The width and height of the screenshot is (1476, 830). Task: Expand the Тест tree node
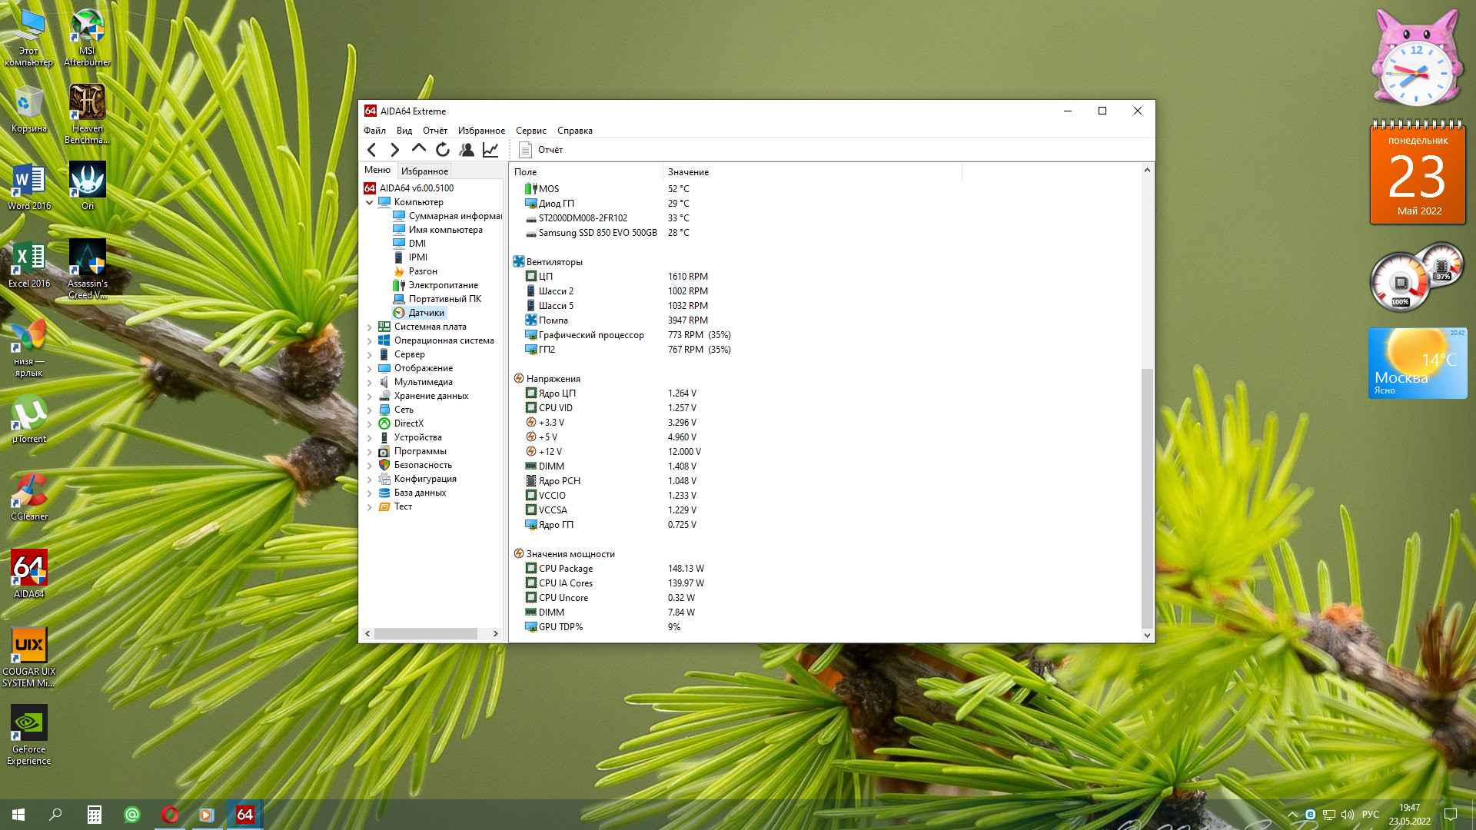pos(370,507)
